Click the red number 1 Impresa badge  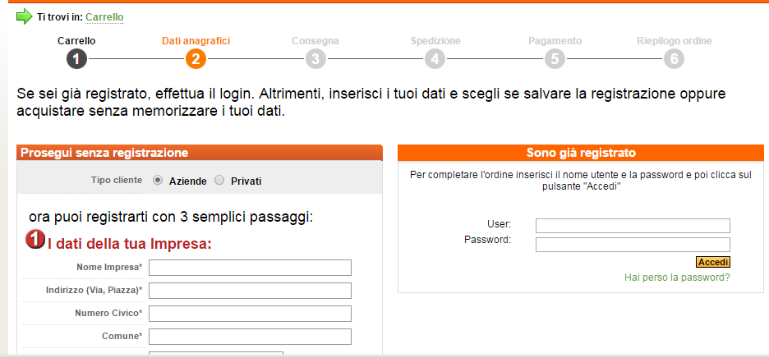click(x=36, y=240)
